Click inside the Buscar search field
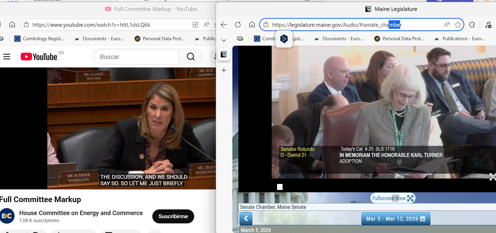 136,57
